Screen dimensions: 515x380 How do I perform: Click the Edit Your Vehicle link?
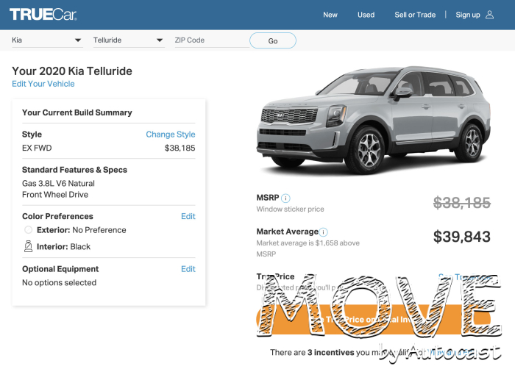43,84
